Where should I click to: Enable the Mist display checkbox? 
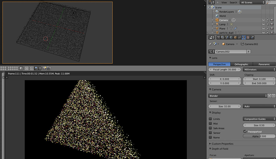click(210, 124)
